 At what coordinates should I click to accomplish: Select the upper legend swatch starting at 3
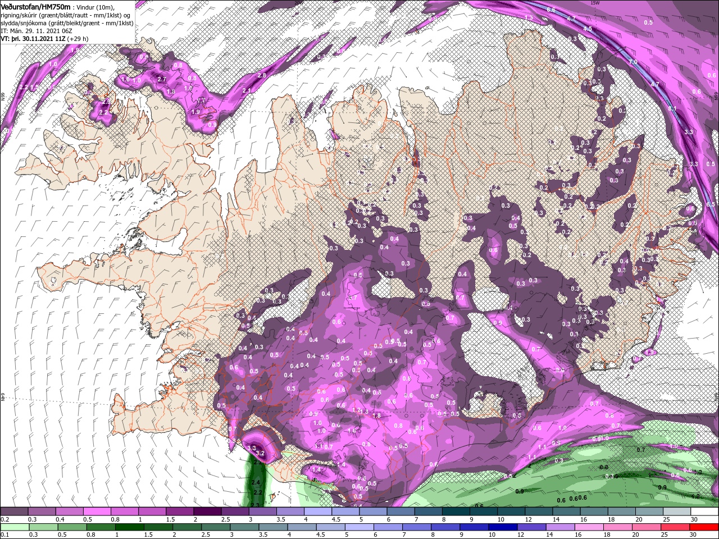click(x=262, y=511)
